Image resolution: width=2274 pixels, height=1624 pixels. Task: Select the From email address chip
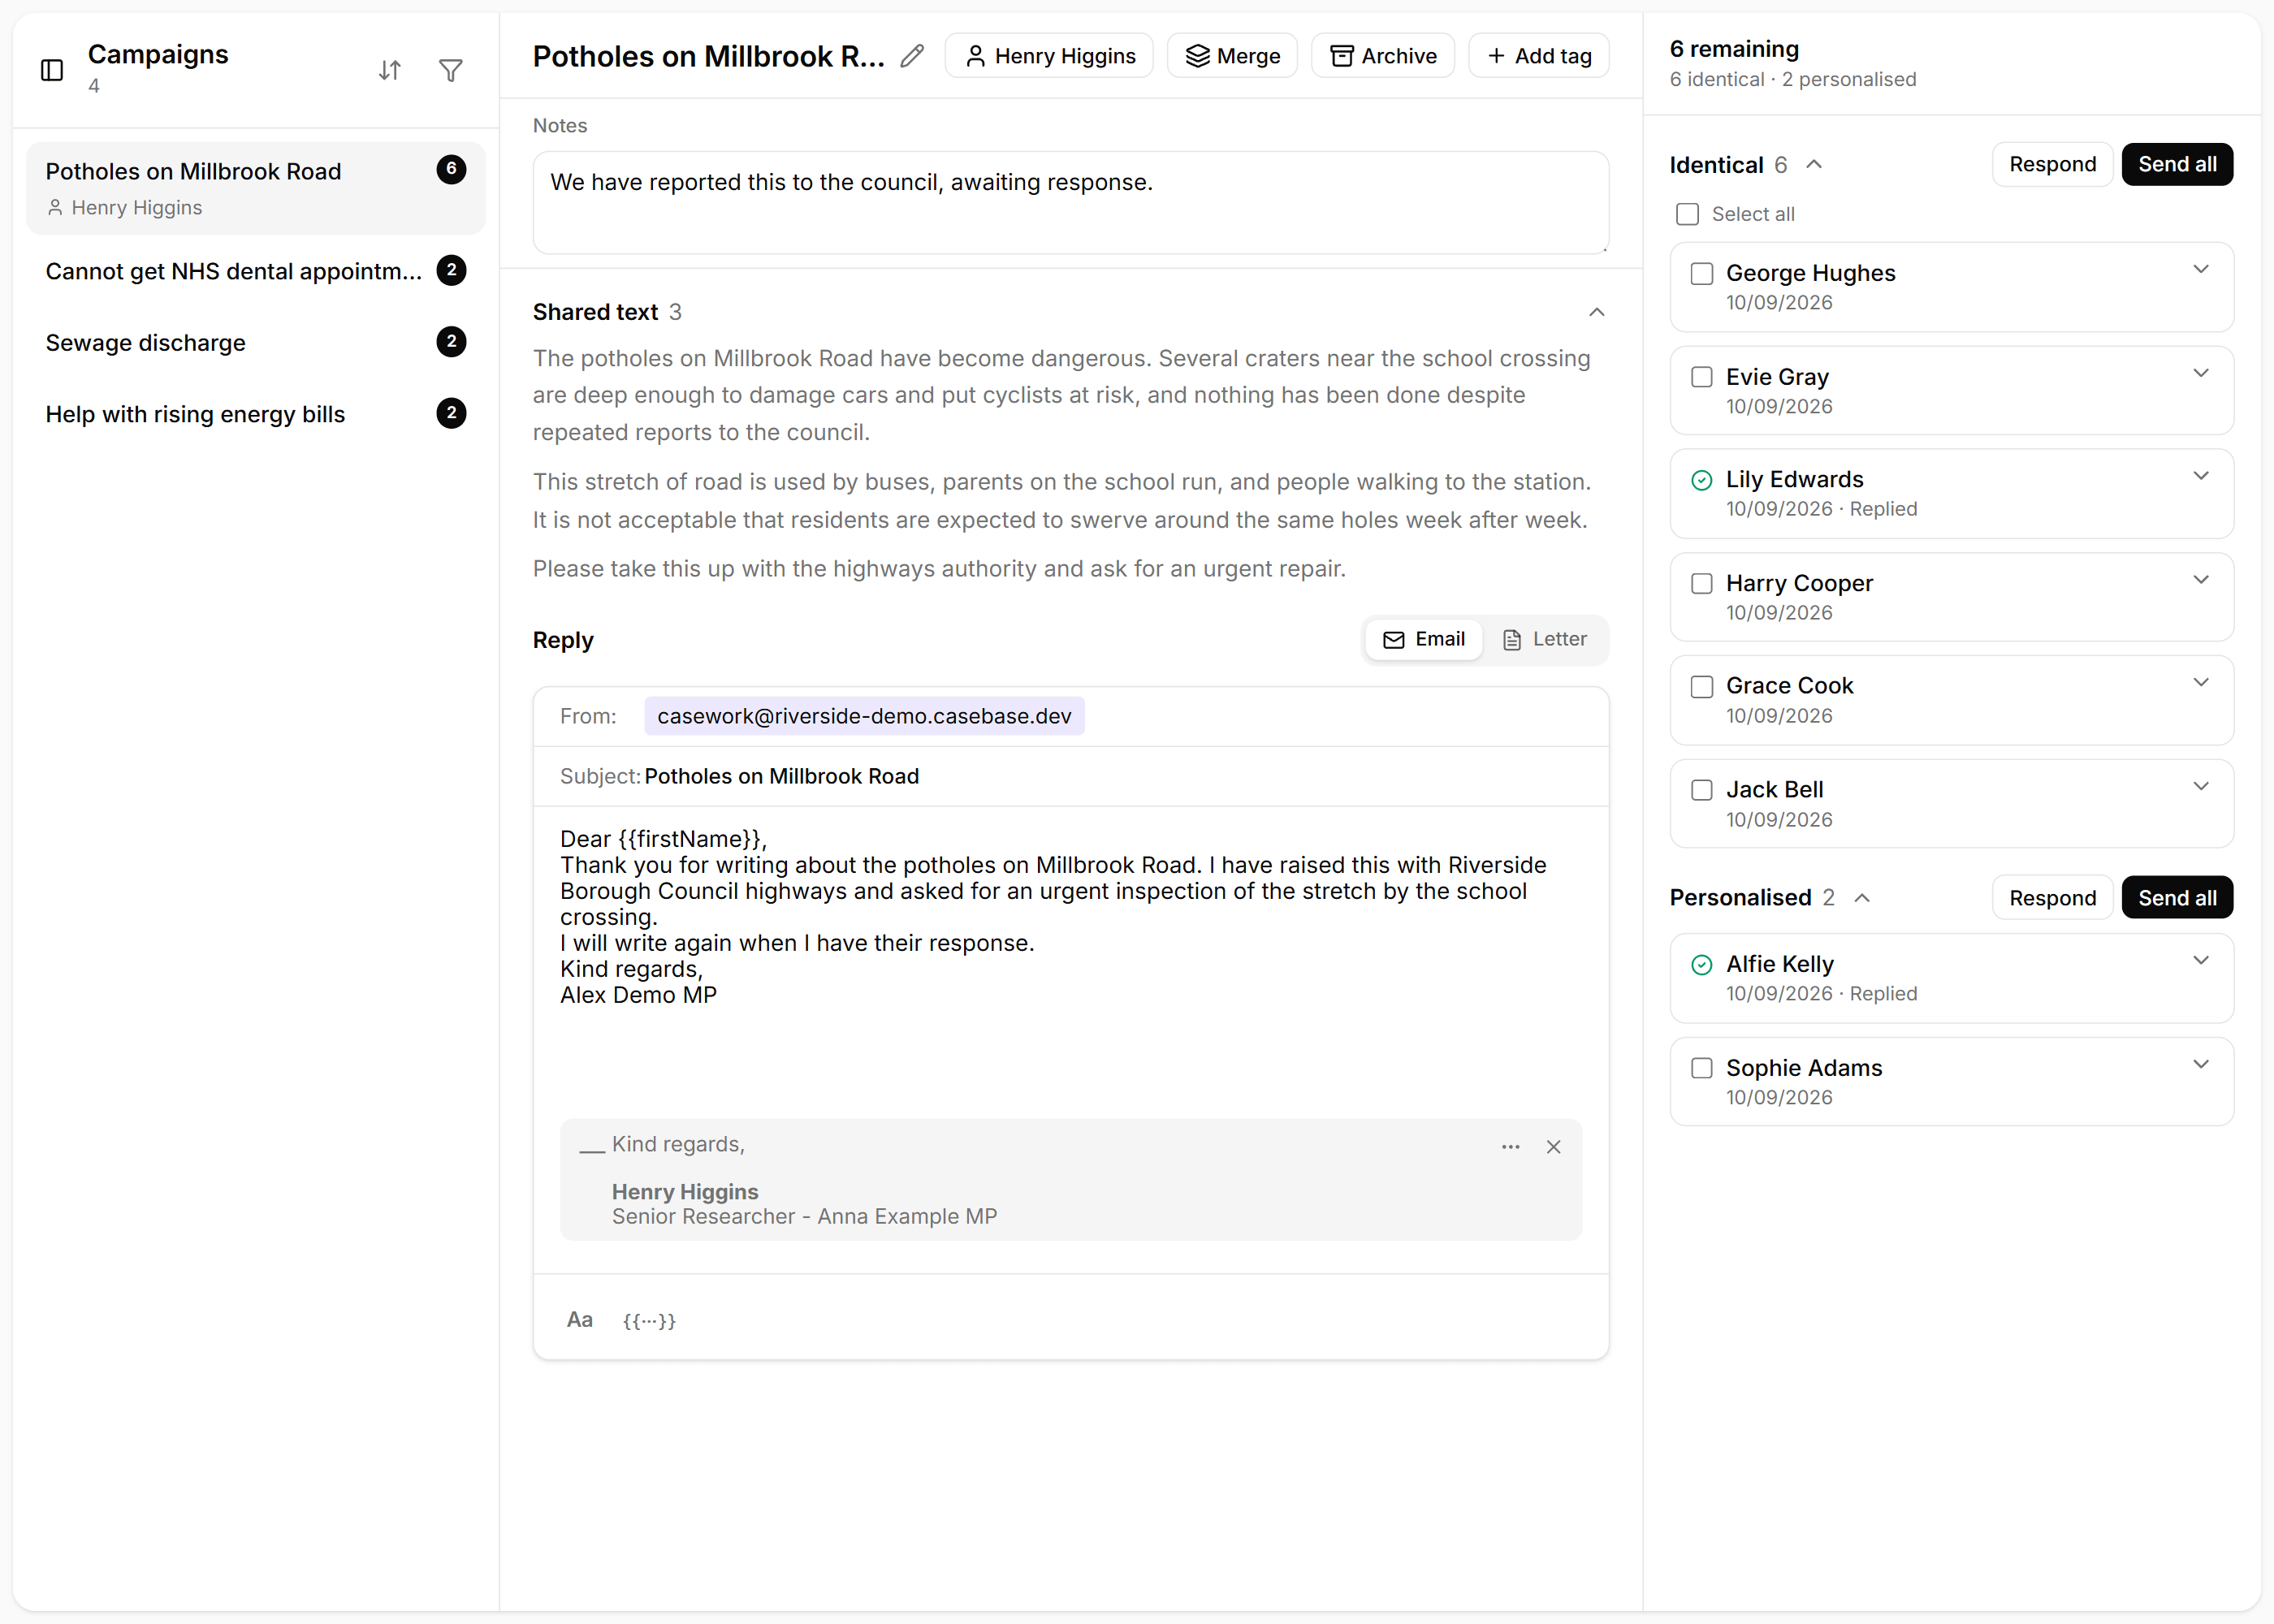[864, 716]
